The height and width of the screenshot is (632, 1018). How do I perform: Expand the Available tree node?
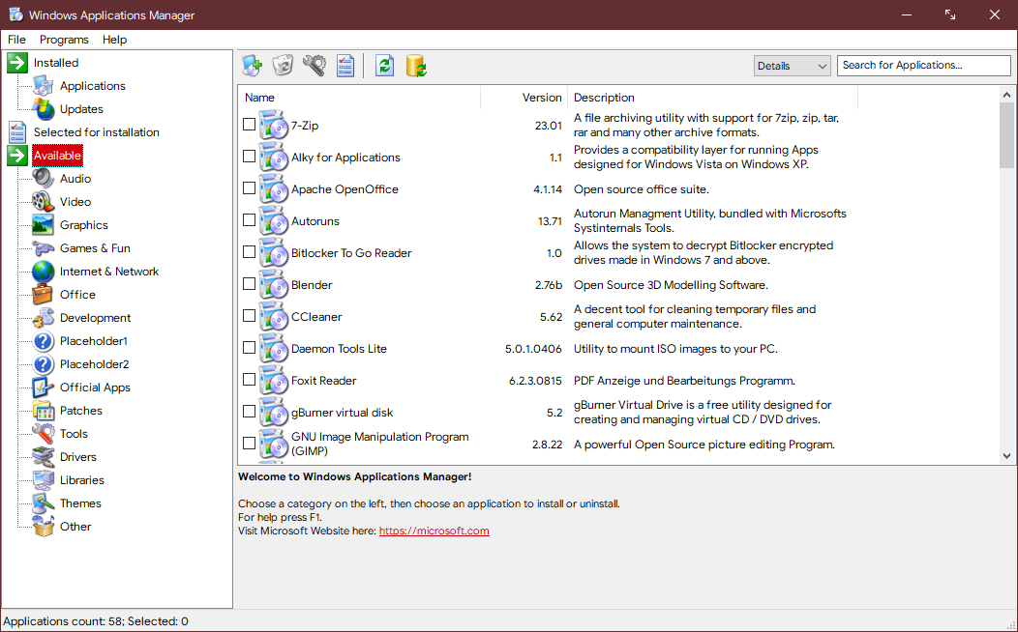click(x=16, y=155)
